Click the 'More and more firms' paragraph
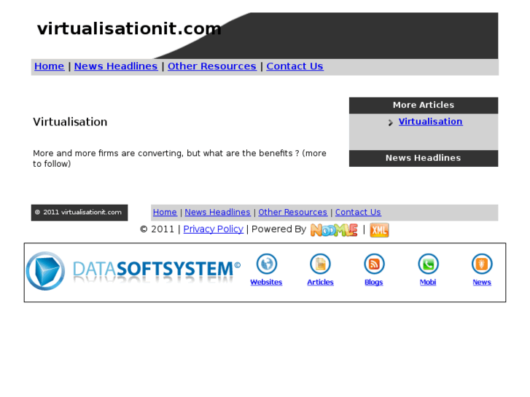This screenshot has width=530, height=397. click(x=179, y=159)
